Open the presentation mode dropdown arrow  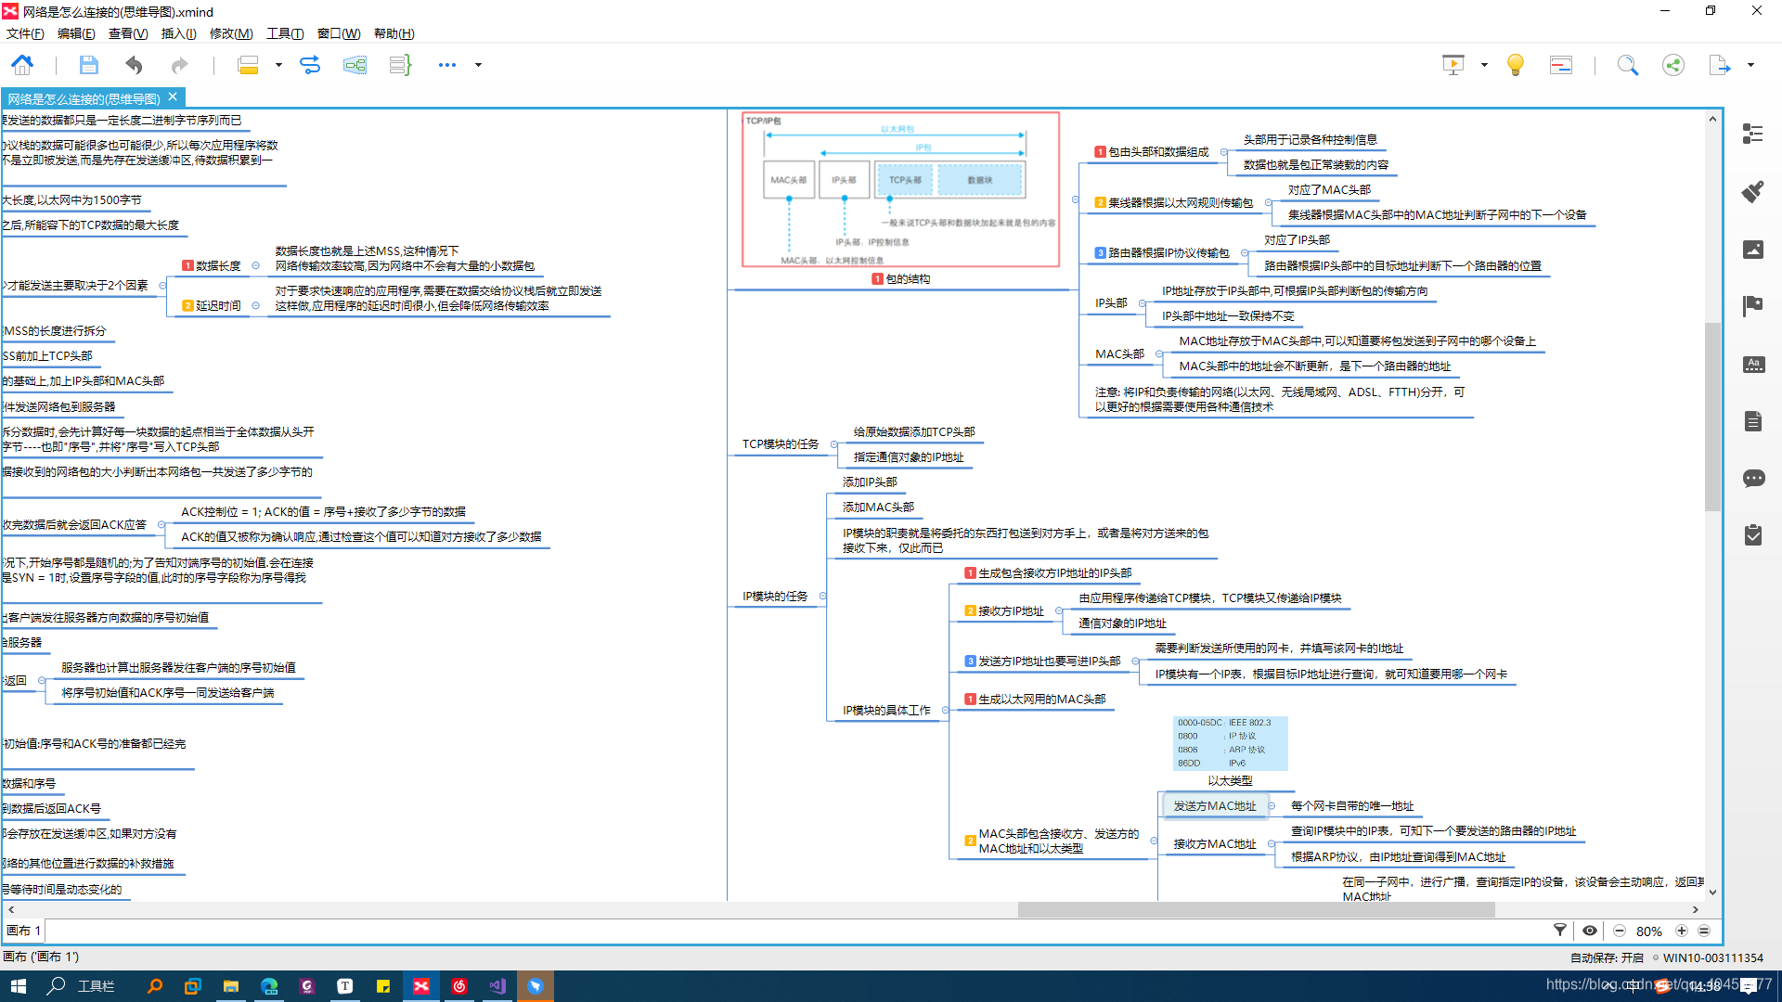click(1484, 65)
